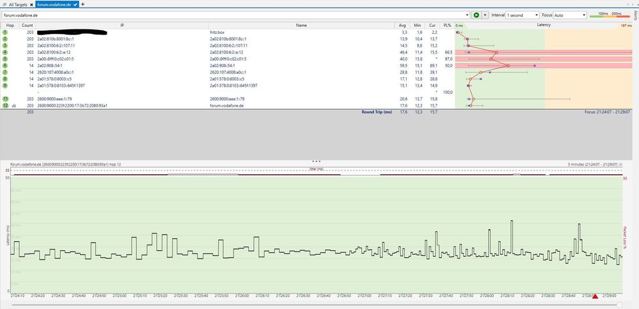
Task: Select hop 8 green circle icon
Action: [x=5, y=79]
